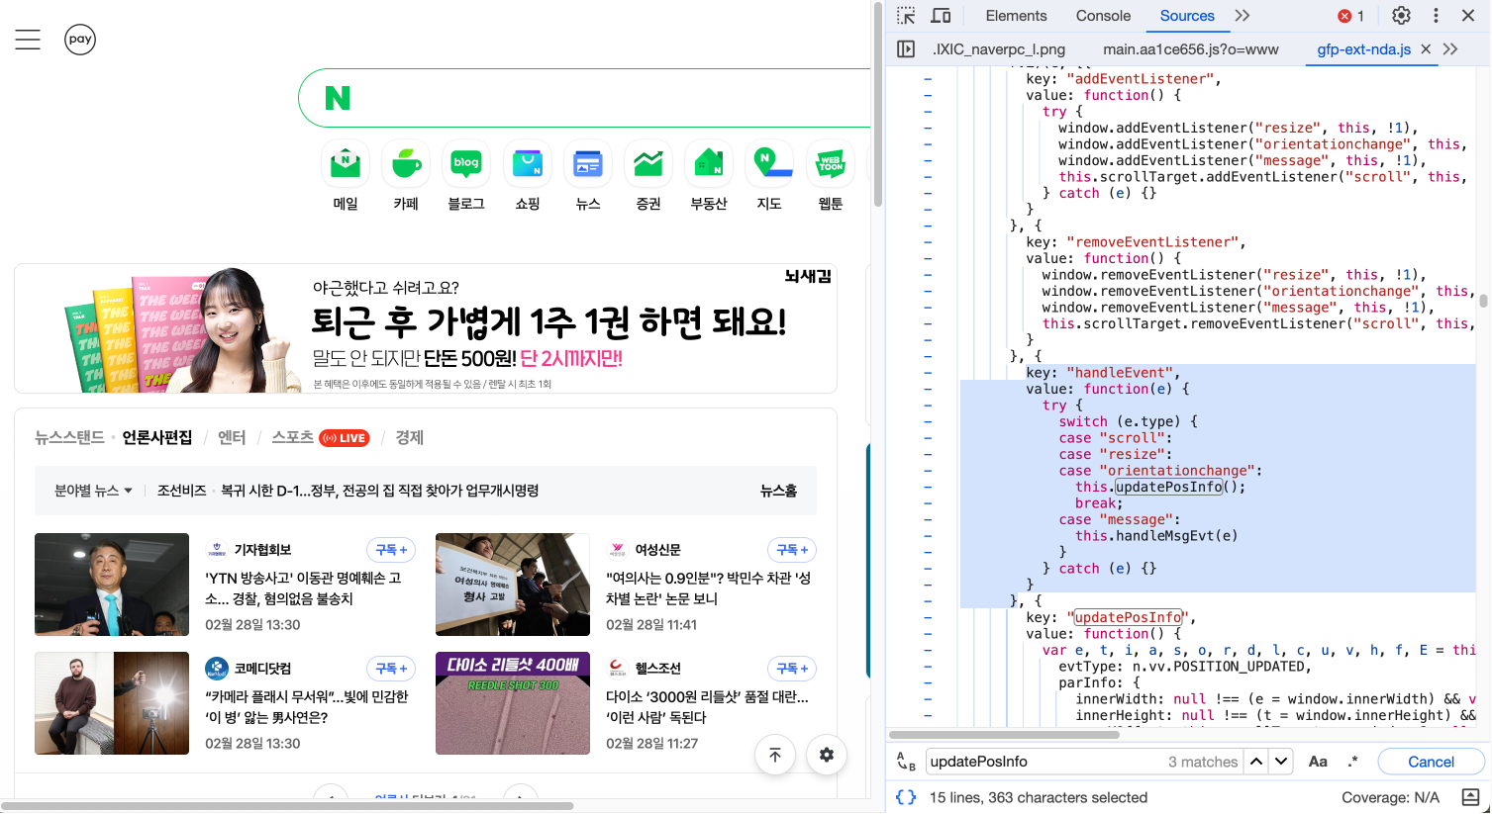
Task: Open the 기자협회보 article thumbnail image
Action: (112, 585)
